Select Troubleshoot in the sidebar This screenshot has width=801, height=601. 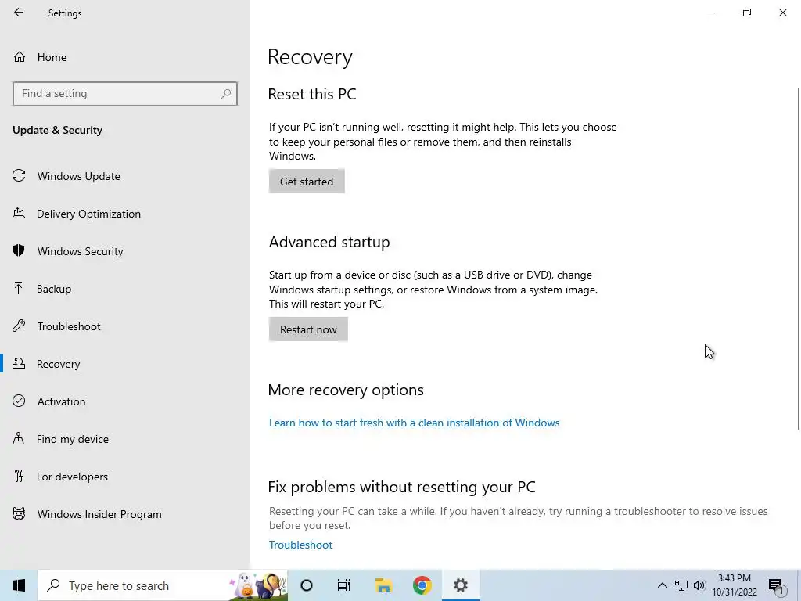click(69, 326)
